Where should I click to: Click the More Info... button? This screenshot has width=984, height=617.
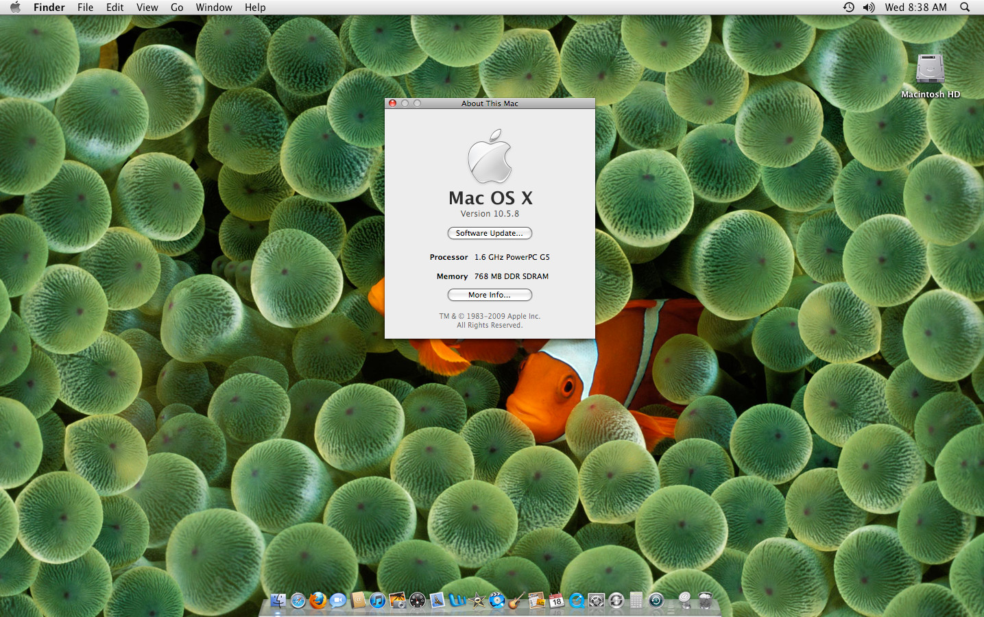[490, 295]
